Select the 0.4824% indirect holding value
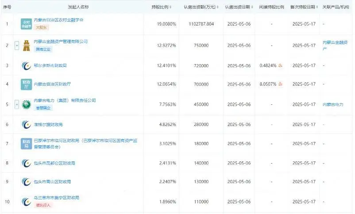 [268, 65]
